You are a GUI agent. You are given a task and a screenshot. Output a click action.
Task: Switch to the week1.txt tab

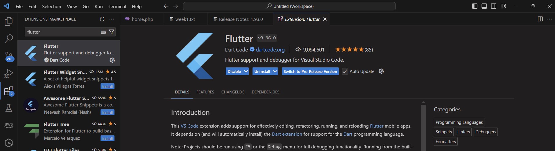click(x=185, y=19)
